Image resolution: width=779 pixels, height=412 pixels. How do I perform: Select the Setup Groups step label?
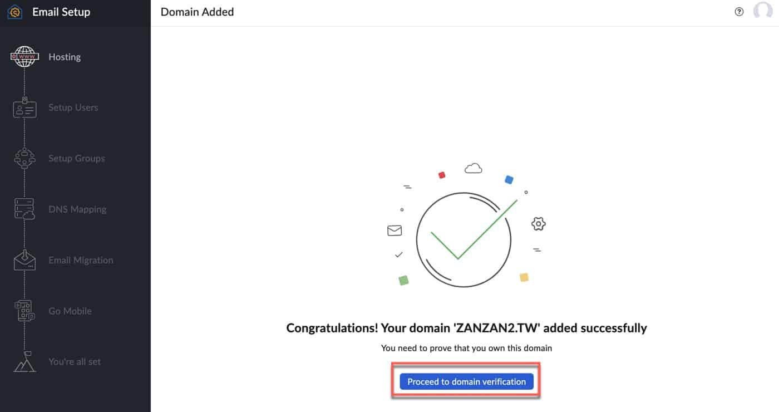click(76, 158)
